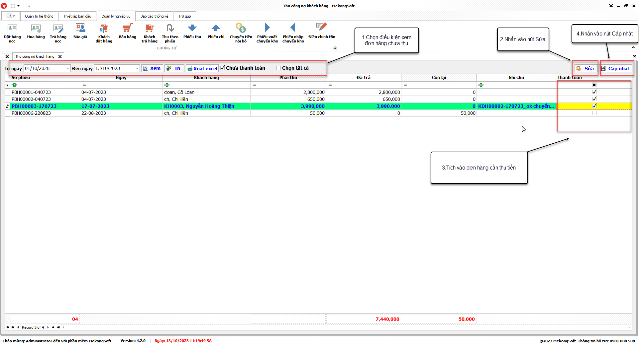This screenshot has width=639, height=345.
Task: Open the quick access toolbar dropdown arrow
Action: pyautogui.click(x=29, y=6)
